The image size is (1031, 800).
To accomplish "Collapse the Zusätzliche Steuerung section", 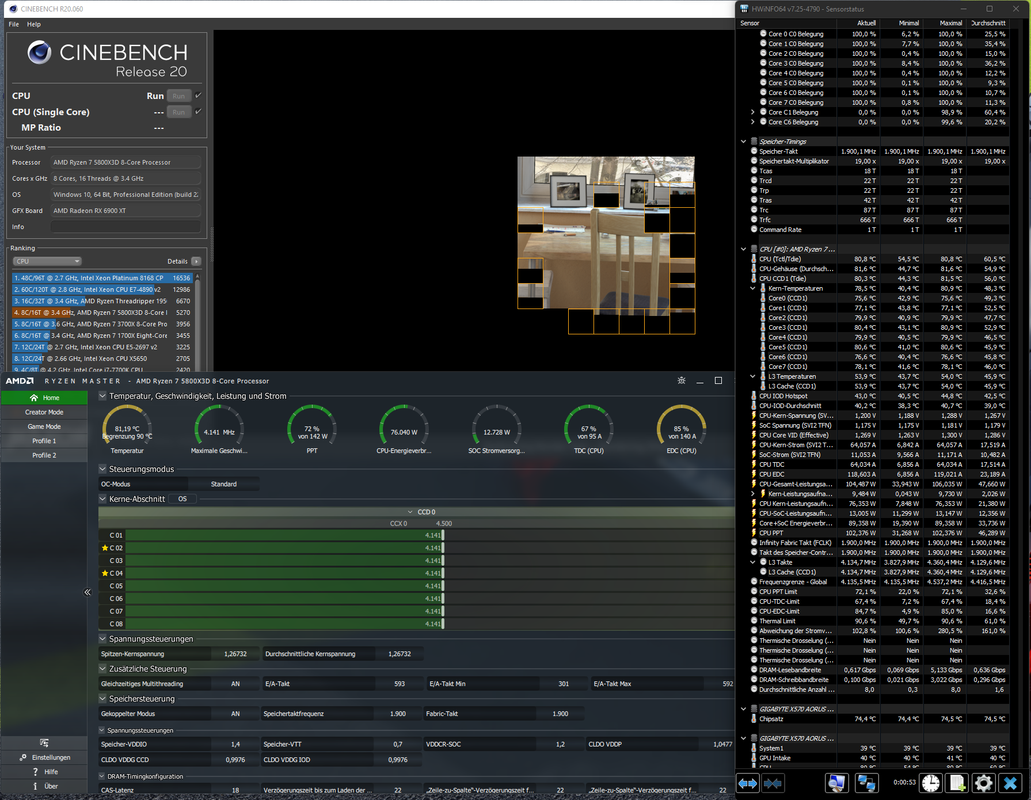I will click(102, 669).
